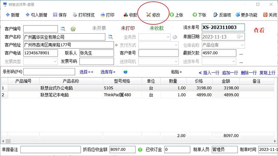Click the 客户地址 input field
Viewport: 278px width, 156px height.
[x=69, y=45]
